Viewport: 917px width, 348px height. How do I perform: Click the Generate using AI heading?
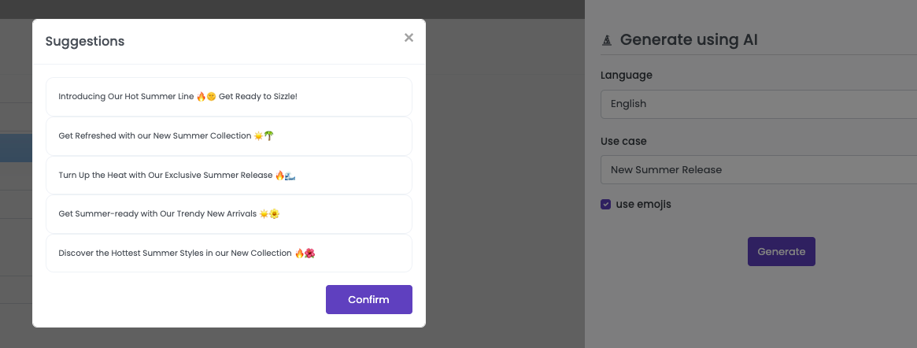coord(689,40)
